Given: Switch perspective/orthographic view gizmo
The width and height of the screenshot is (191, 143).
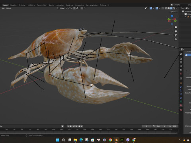Looking at the screenshot, I should click(175, 39).
